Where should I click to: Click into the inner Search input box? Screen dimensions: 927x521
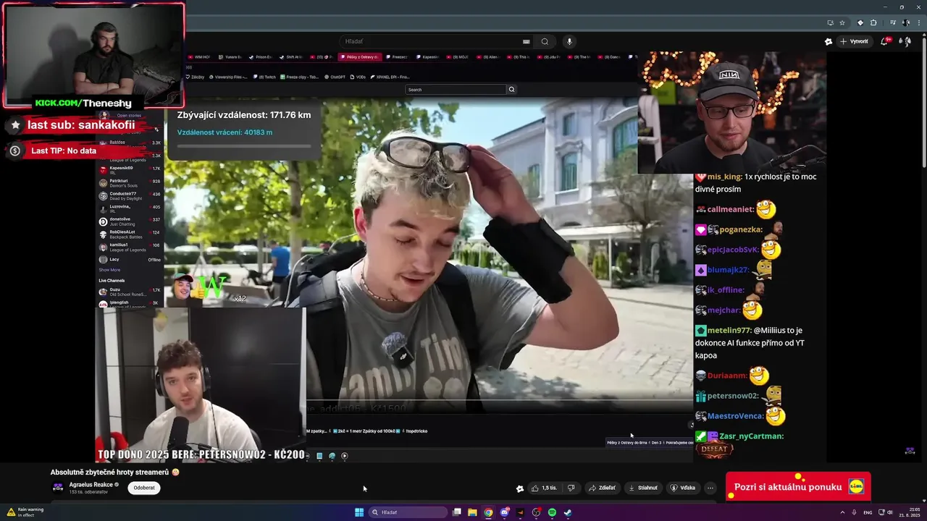pos(456,90)
